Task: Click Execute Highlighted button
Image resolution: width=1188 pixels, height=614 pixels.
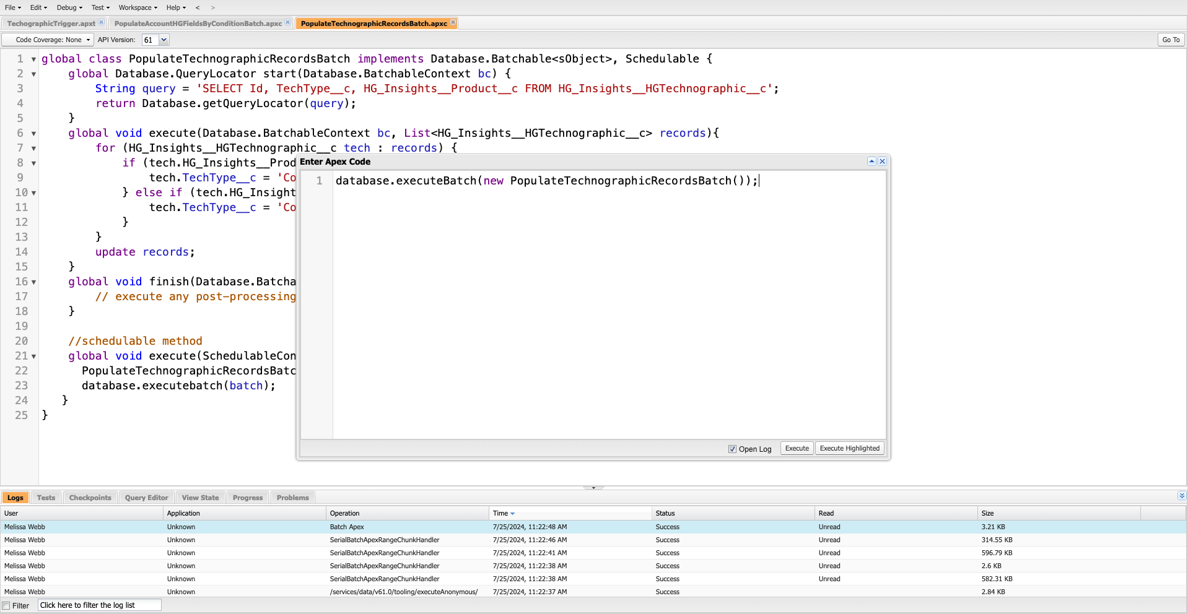Action: pyautogui.click(x=850, y=449)
